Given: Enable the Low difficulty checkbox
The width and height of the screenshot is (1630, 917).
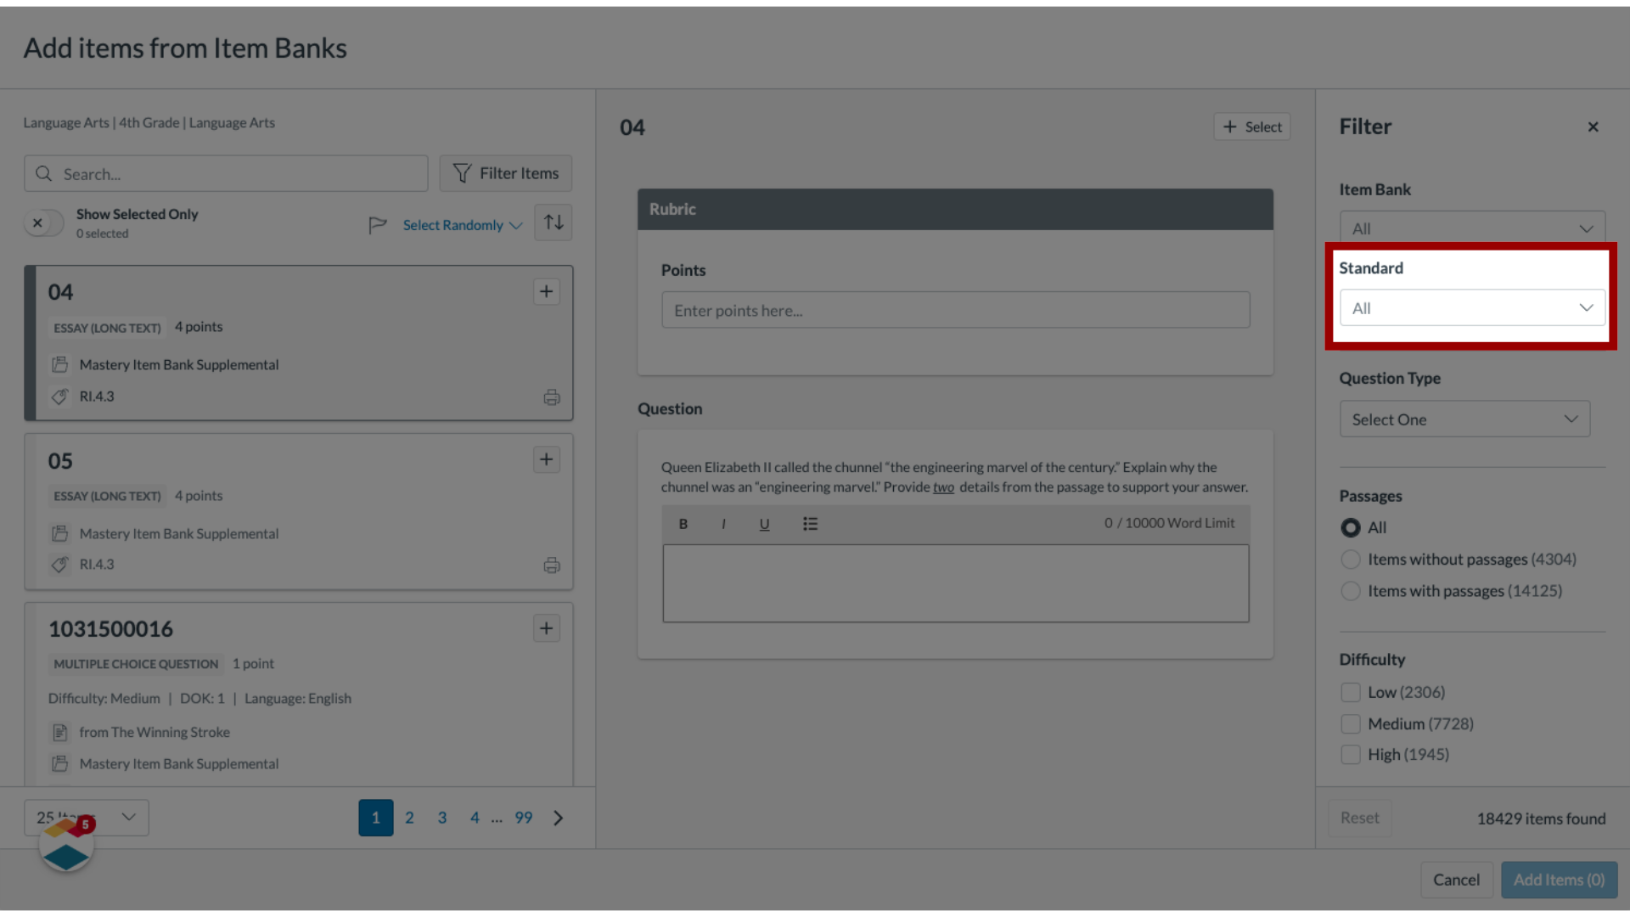Looking at the screenshot, I should click(x=1350, y=692).
